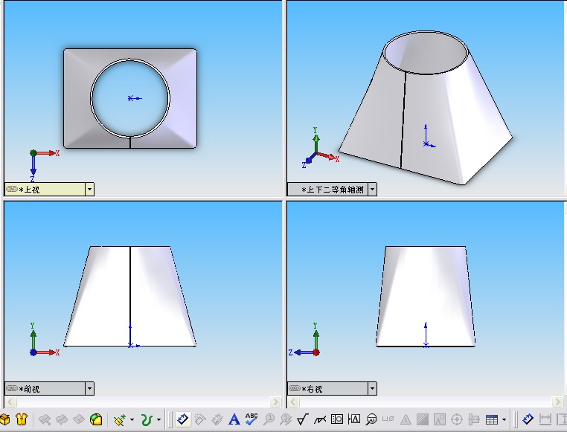567x432 pixels.
Task: Click the *上视 view label text
Action: click(29, 190)
